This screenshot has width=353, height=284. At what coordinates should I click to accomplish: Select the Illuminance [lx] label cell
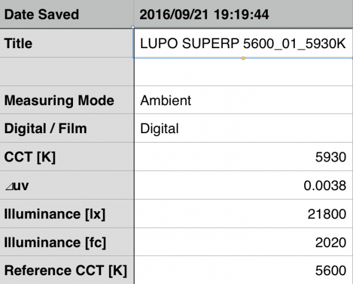[x=66, y=214]
